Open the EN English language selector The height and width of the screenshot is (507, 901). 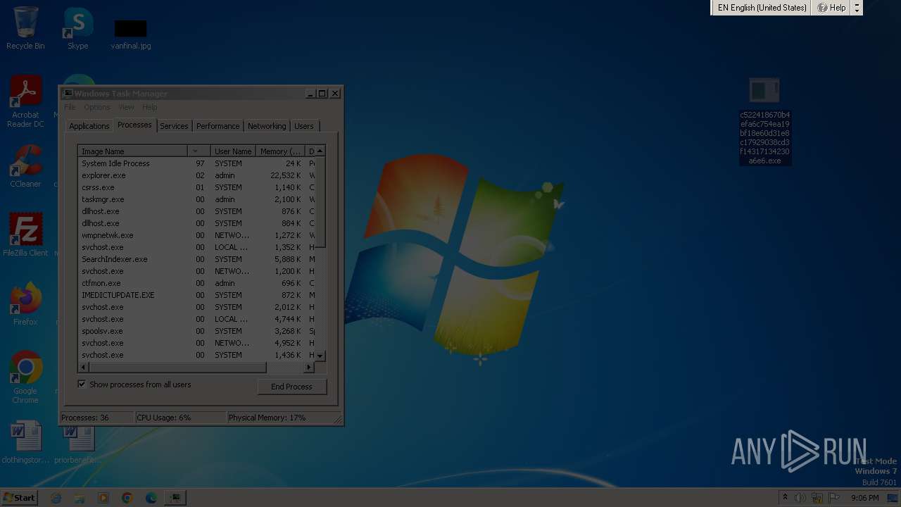[x=762, y=8]
